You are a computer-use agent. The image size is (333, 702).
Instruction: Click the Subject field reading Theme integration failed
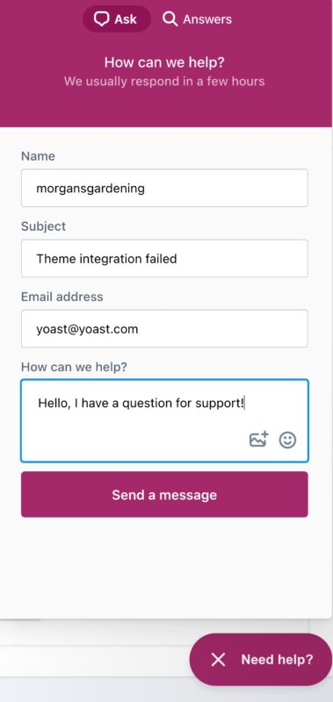164,258
